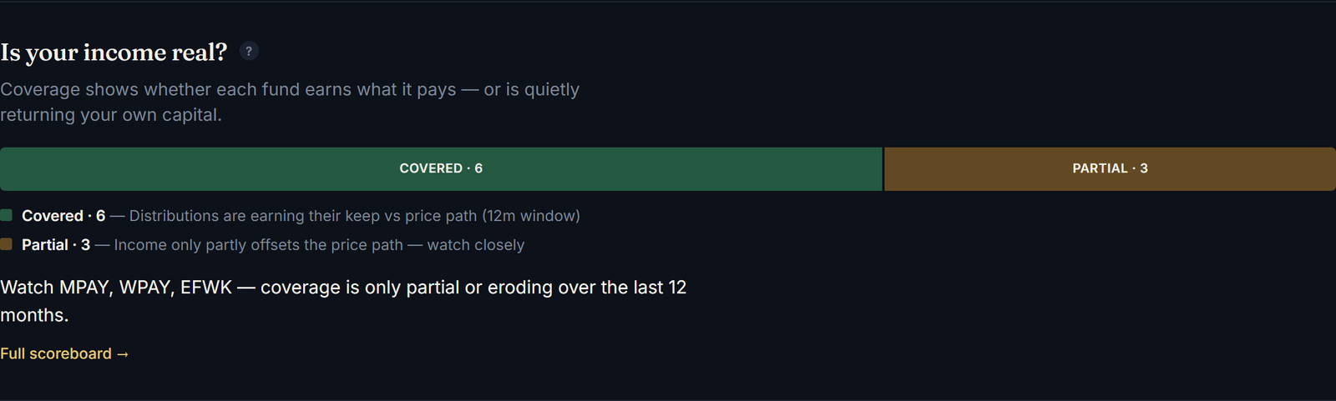Click the green Covered legend swatch
Viewport: 1336px width, 401px height.
6,215
